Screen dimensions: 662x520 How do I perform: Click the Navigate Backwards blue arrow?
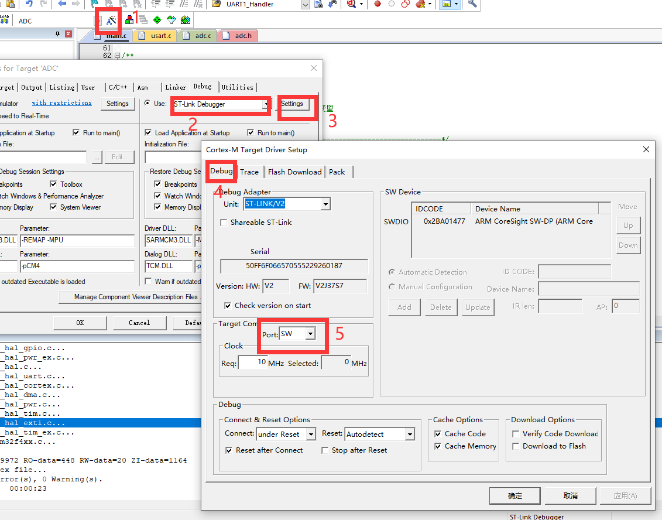tap(62, 4)
